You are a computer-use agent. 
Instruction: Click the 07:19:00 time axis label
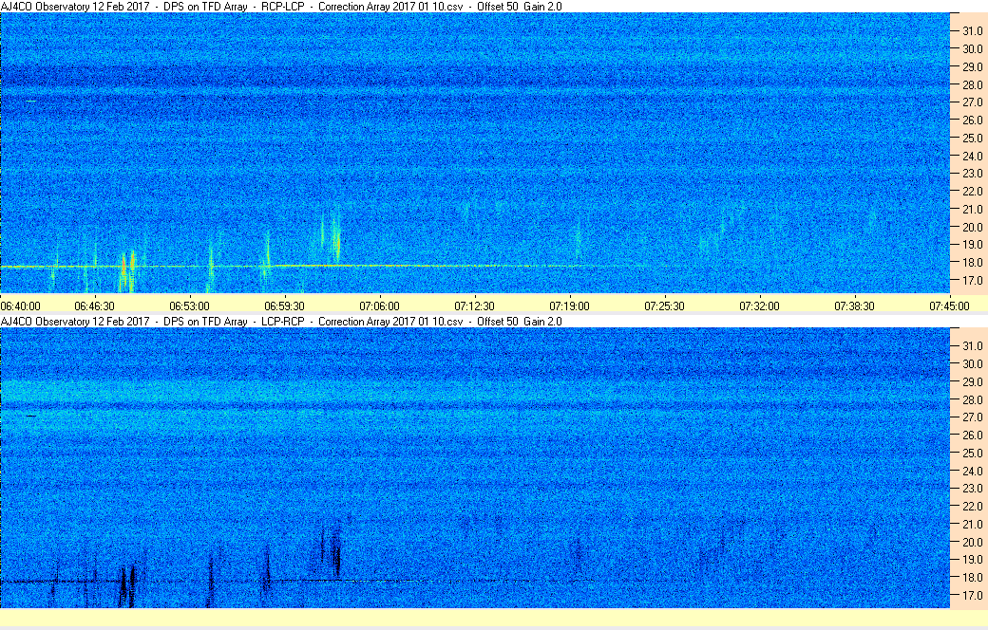570,306
